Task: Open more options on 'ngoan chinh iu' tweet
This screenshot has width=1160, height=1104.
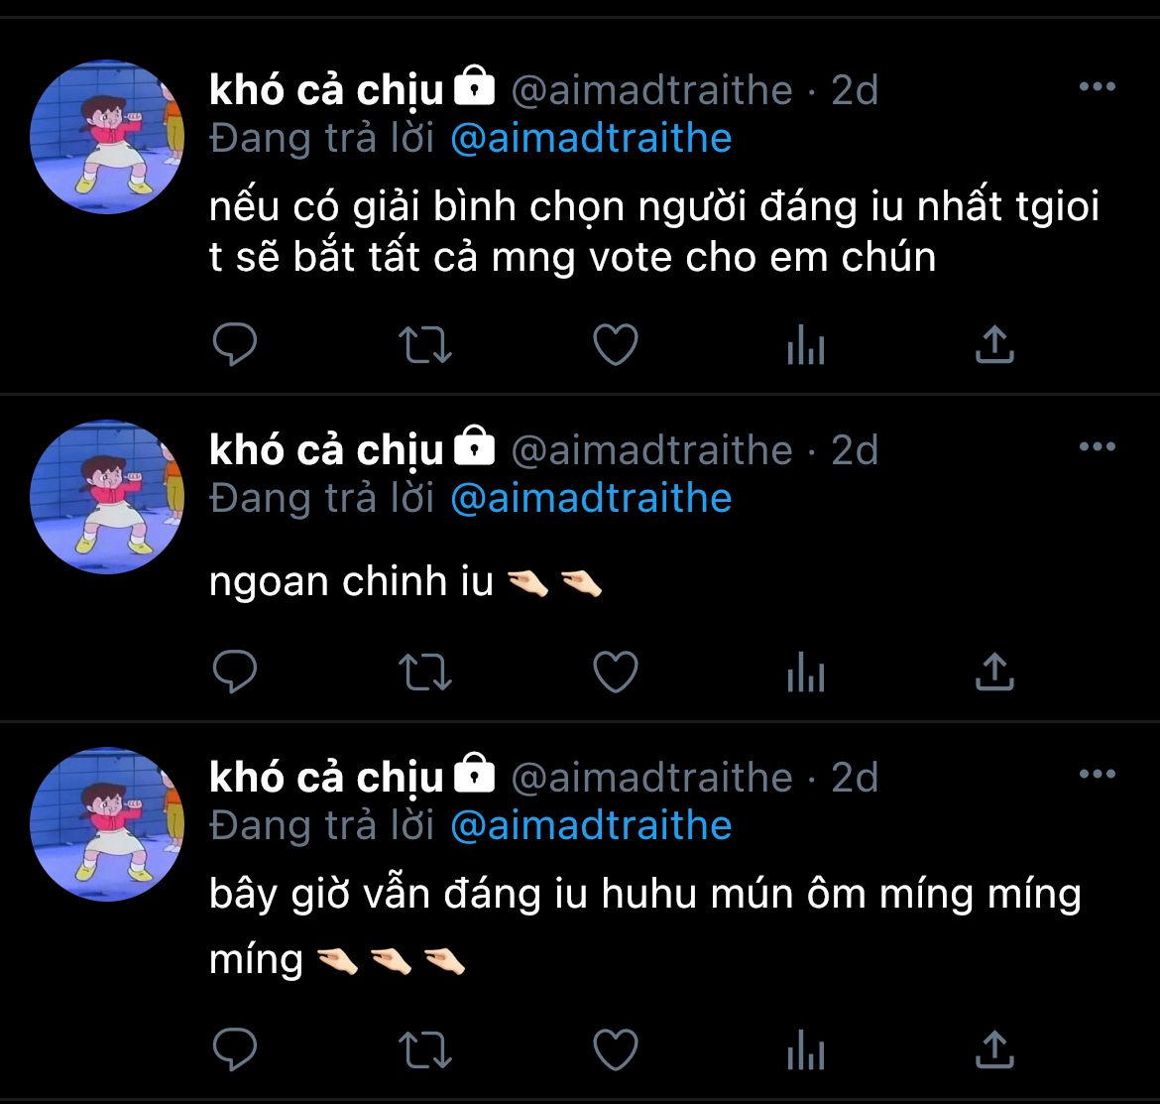Action: coord(1098,446)
